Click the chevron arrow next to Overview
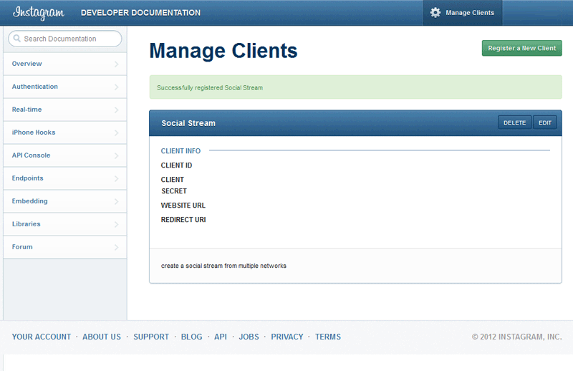The width and height of the screenshot is (573, 371). (x=117, y=64)
